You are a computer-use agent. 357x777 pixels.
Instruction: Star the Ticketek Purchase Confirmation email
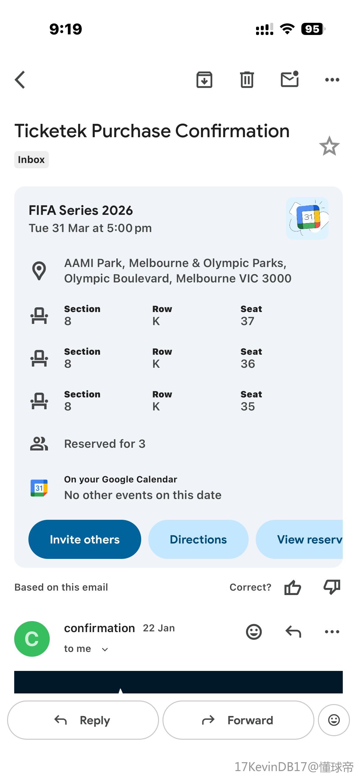tap(329, 146)
